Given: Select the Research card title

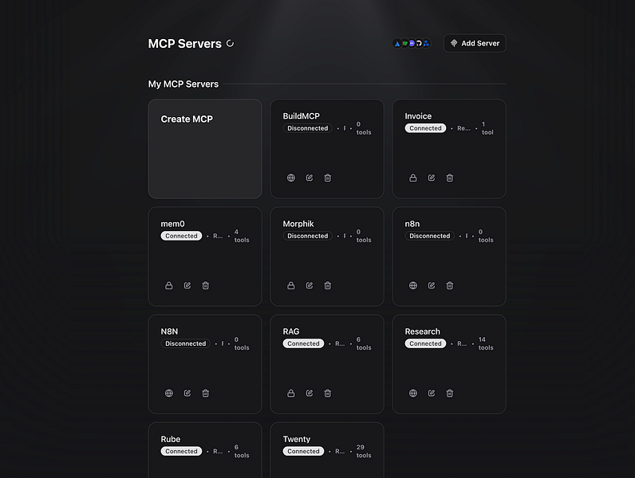Looking at the screenshot, I should (422, 331).
